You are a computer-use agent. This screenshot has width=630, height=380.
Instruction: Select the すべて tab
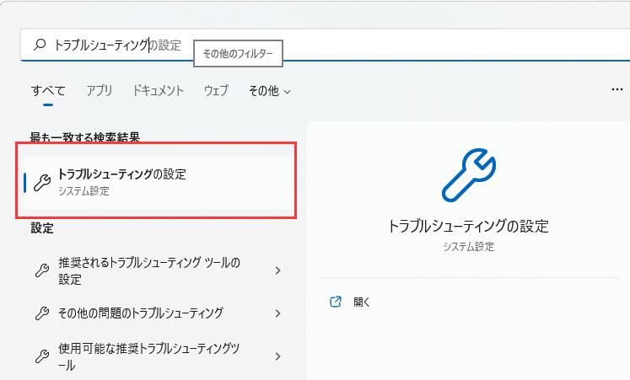(x=48, y=91)
